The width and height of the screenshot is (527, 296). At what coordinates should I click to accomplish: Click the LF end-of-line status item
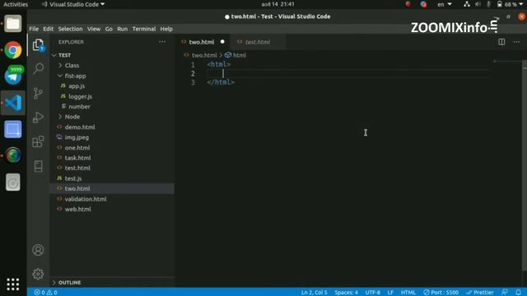390,293
